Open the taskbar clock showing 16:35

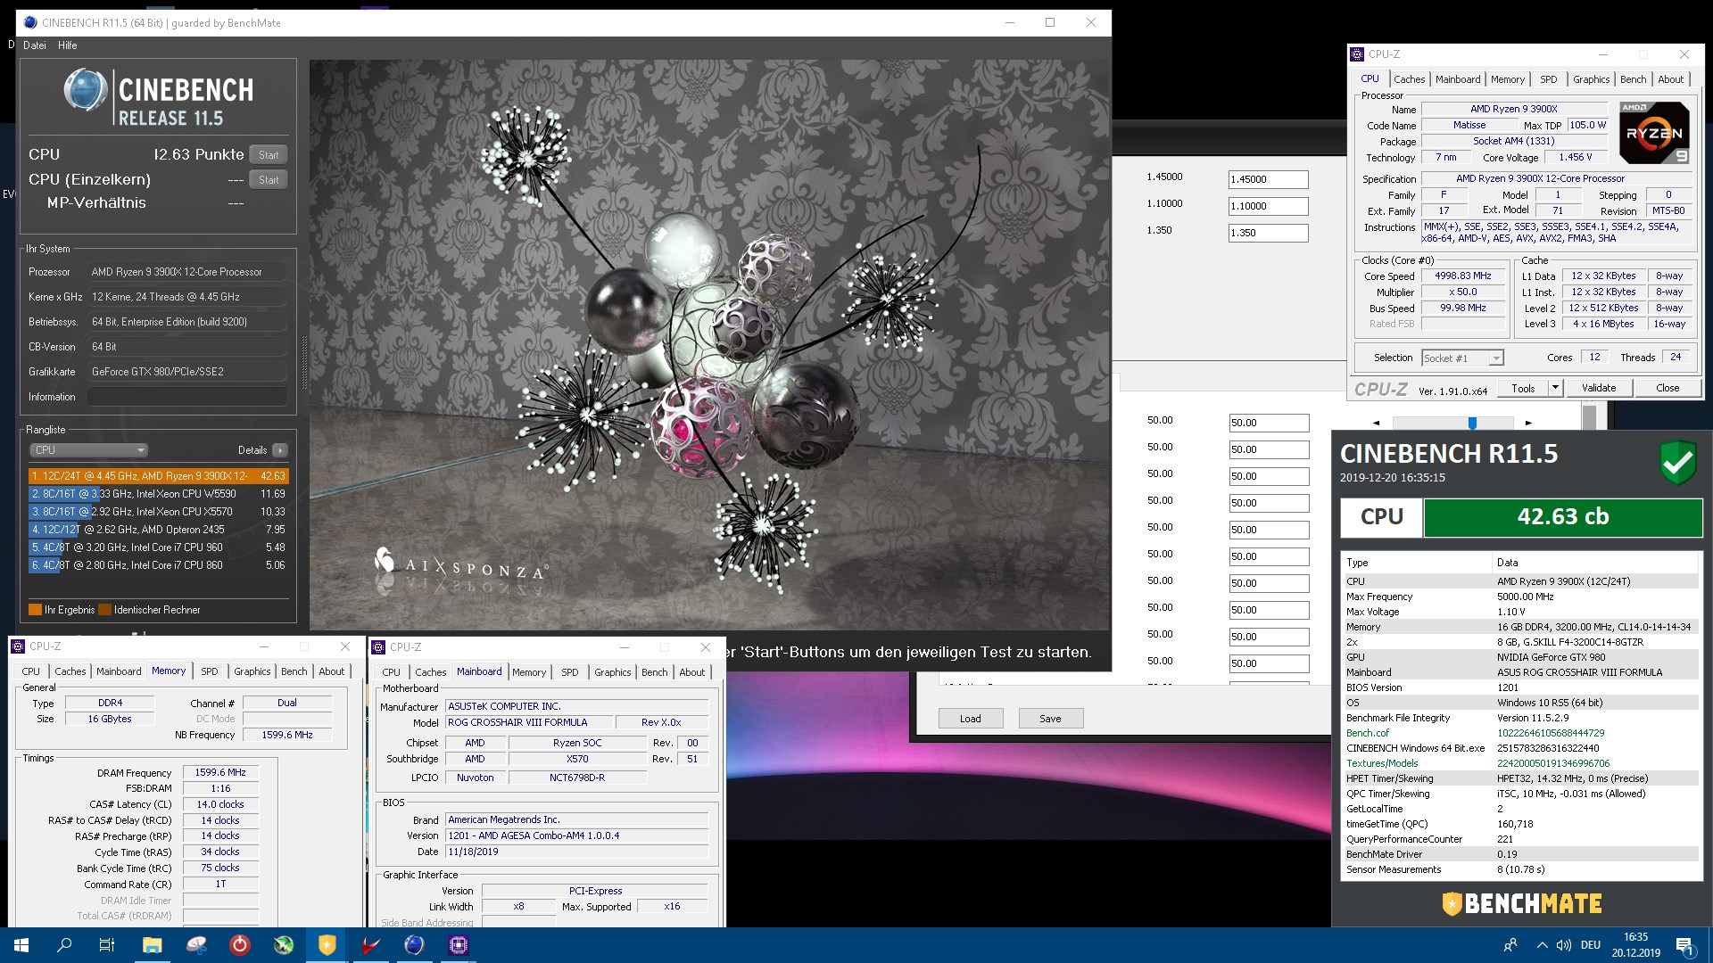1635,945
